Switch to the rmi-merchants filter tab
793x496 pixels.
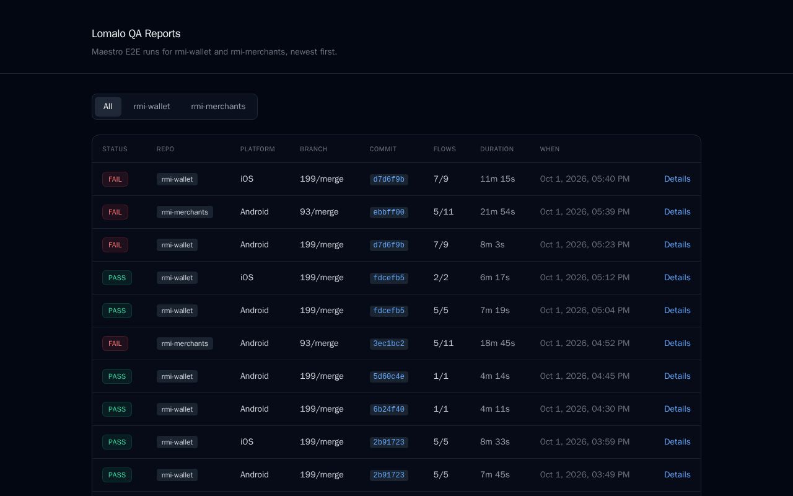(x=218, y=107)
